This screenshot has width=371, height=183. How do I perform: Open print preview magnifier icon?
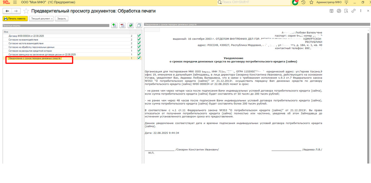346,11
